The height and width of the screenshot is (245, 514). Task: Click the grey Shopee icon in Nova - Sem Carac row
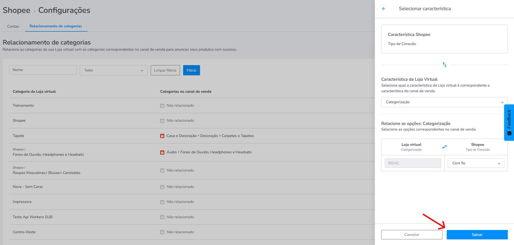pyautogui.click(x=162, y=187)
